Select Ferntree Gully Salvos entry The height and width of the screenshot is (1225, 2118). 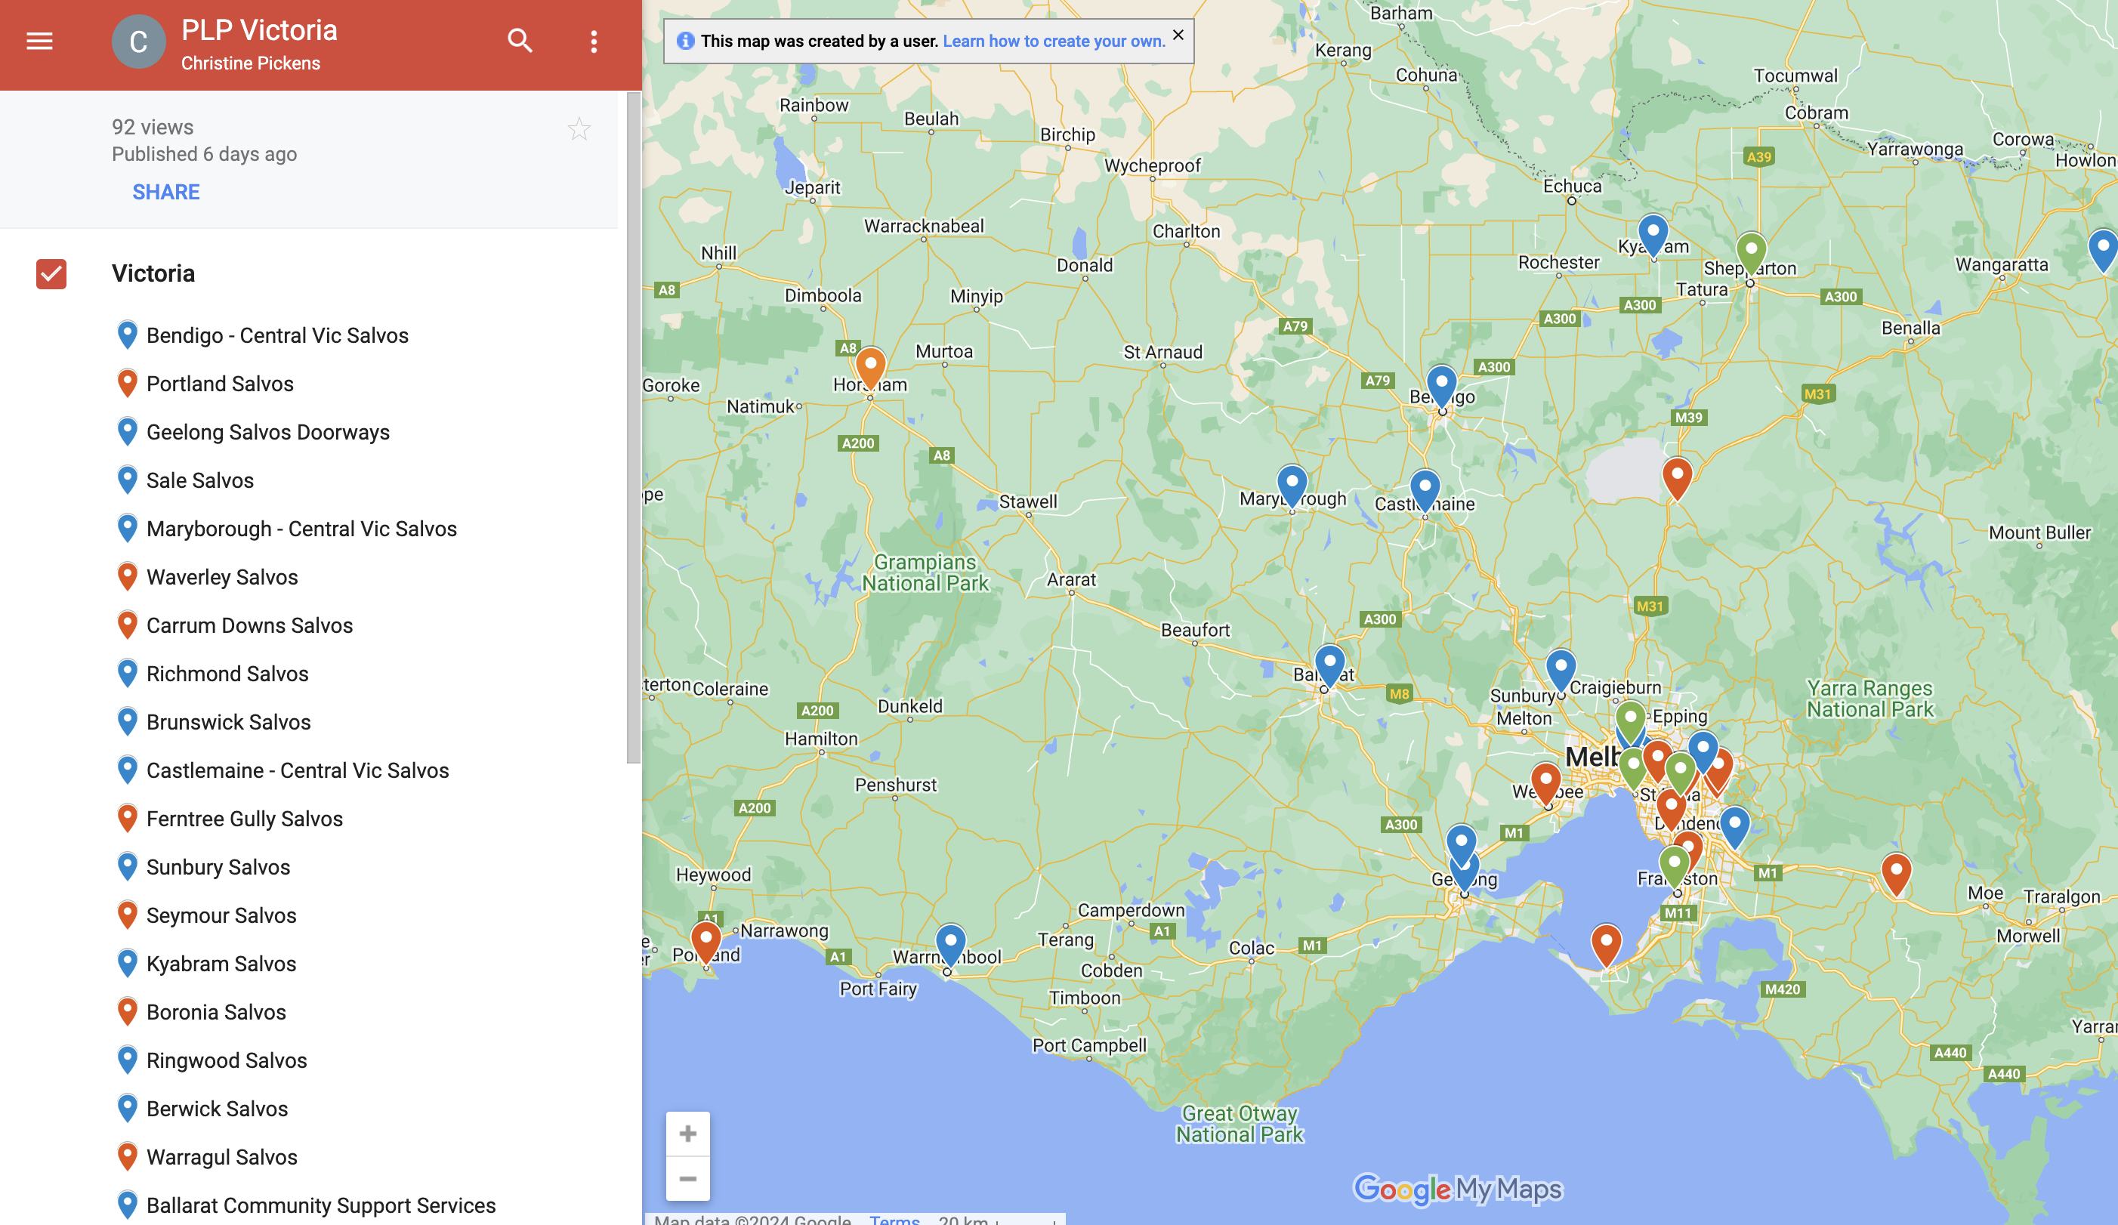click(x=245, y=819)
